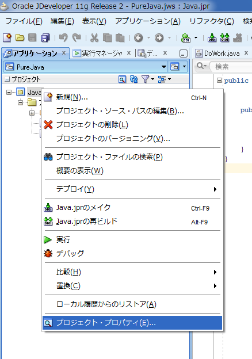The image size is (252, 359).
Task: Click the minimize panel icon of navigator
Action: click(x=184, y=54)
